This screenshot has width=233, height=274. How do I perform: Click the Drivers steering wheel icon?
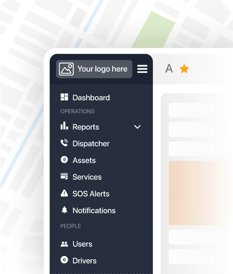point(64,260)
